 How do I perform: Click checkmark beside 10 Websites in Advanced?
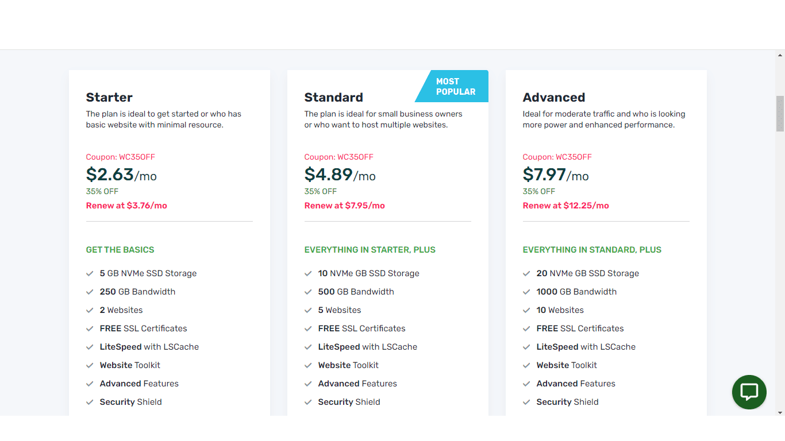pyautogui.click(x=526, y=310)
